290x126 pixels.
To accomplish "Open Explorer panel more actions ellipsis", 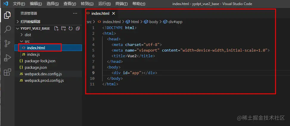I will point(75,13).
